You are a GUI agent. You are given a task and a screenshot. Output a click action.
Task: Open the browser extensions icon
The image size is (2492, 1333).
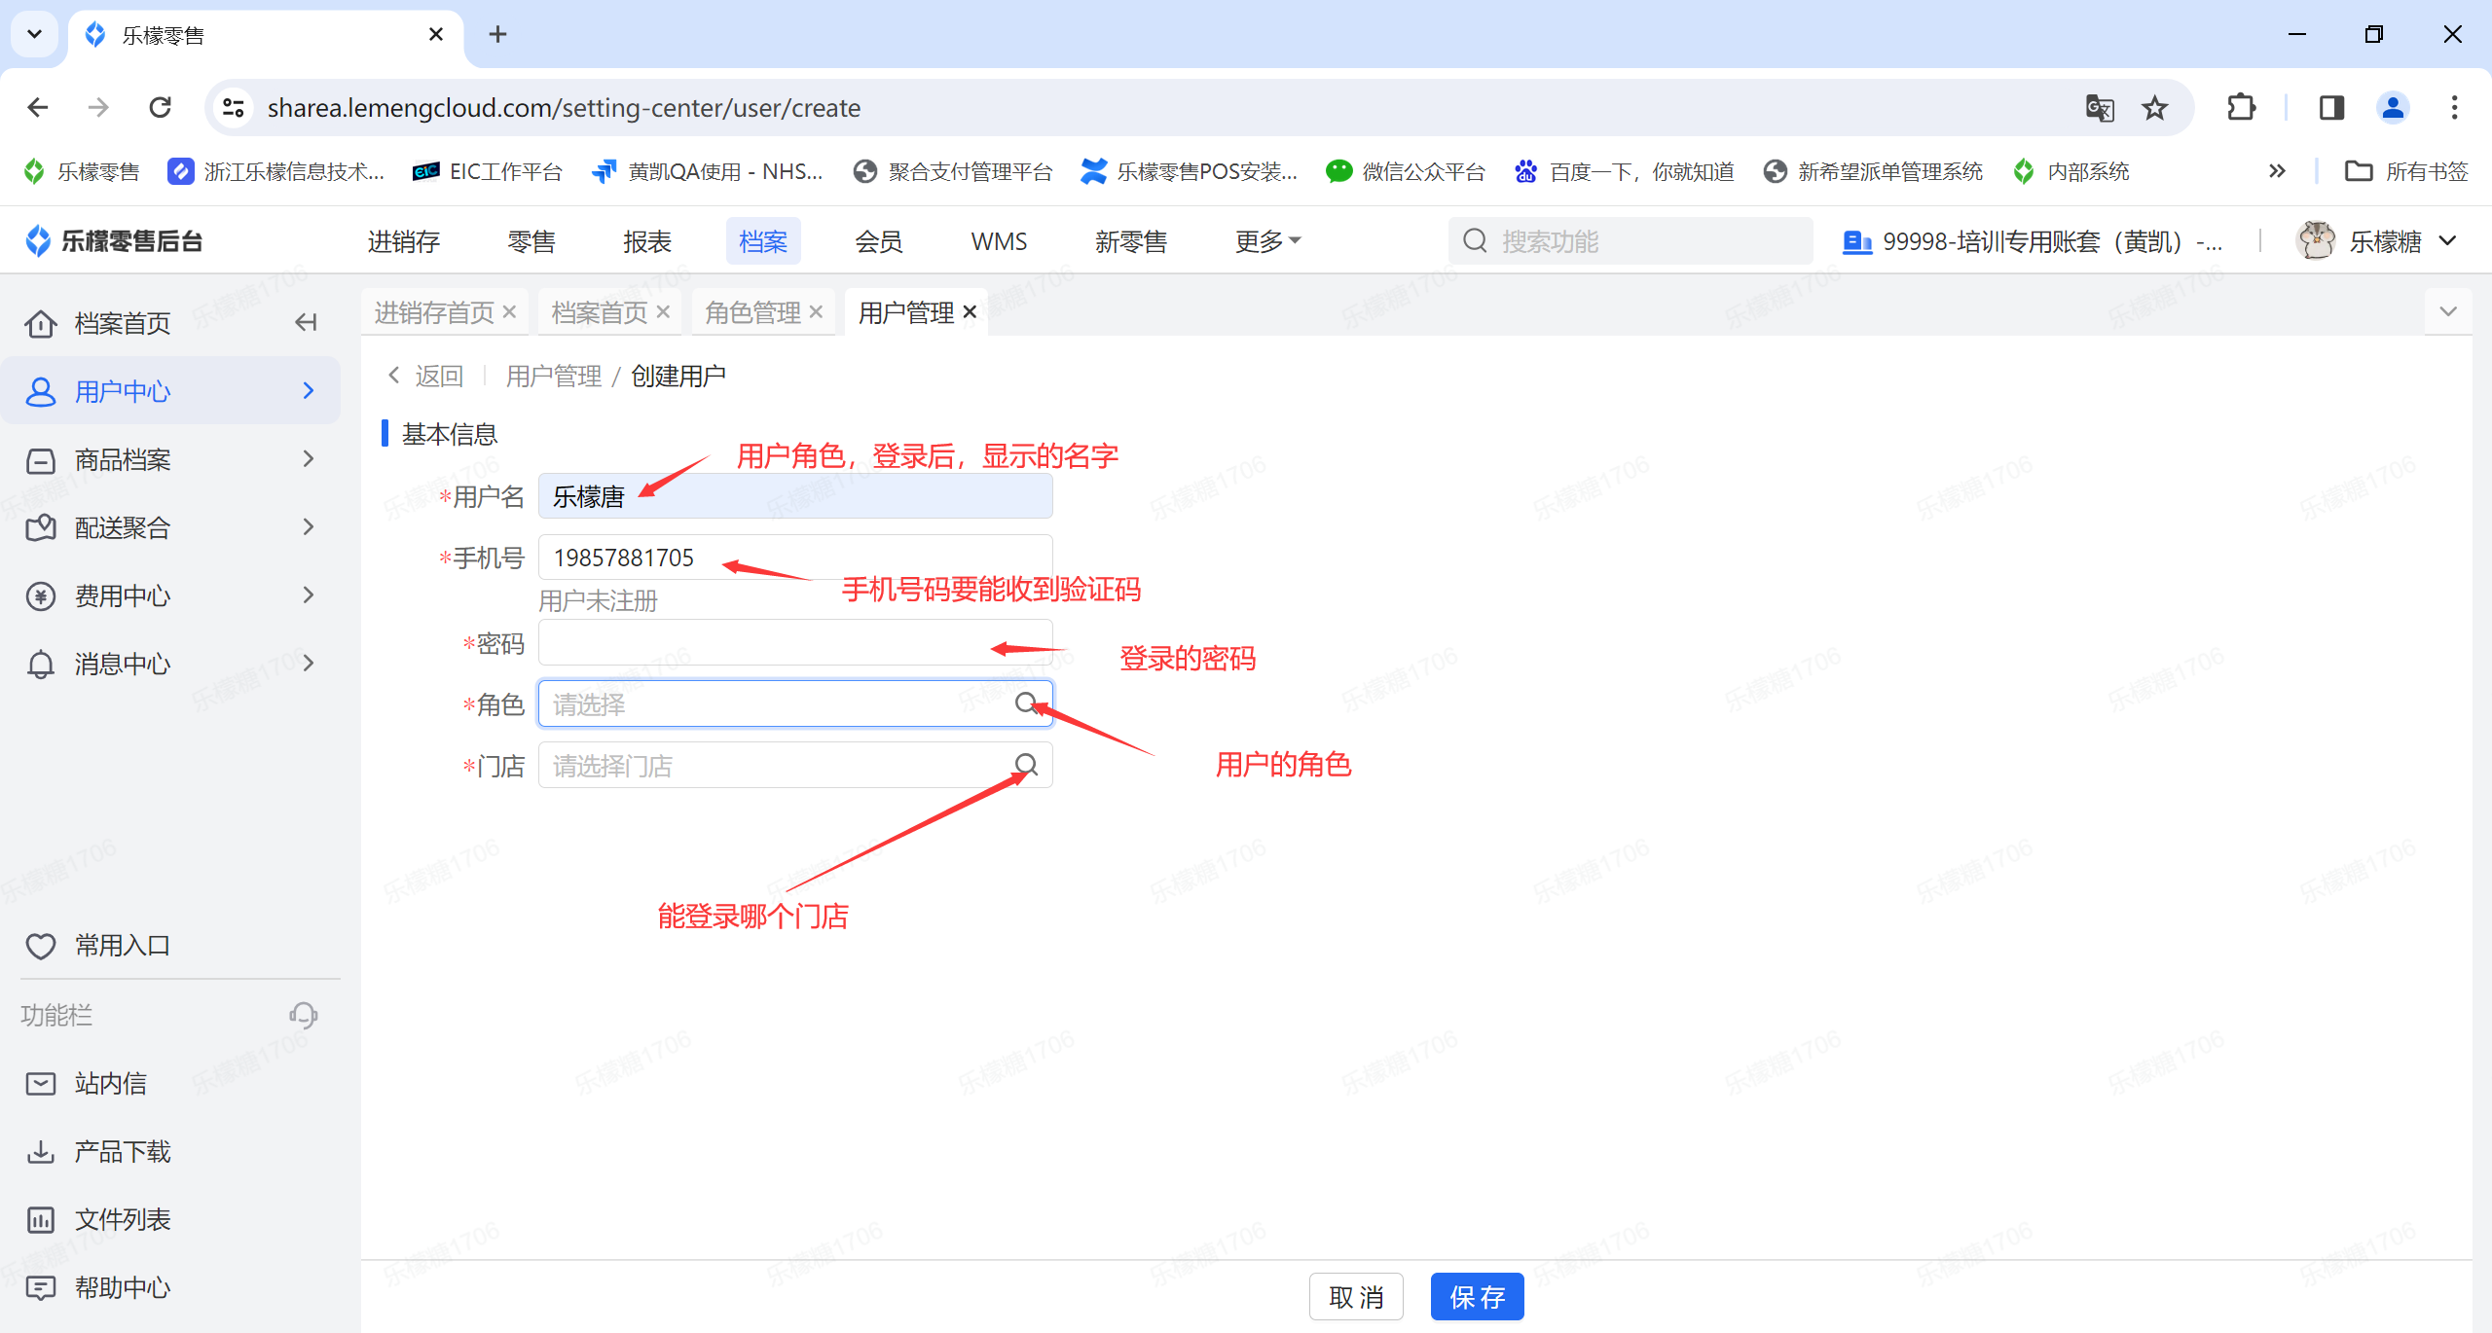click(x=2241, y=107)
